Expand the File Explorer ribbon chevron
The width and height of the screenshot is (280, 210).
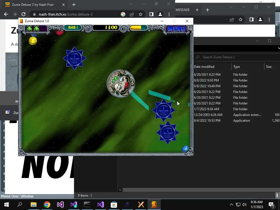(279, 48)
